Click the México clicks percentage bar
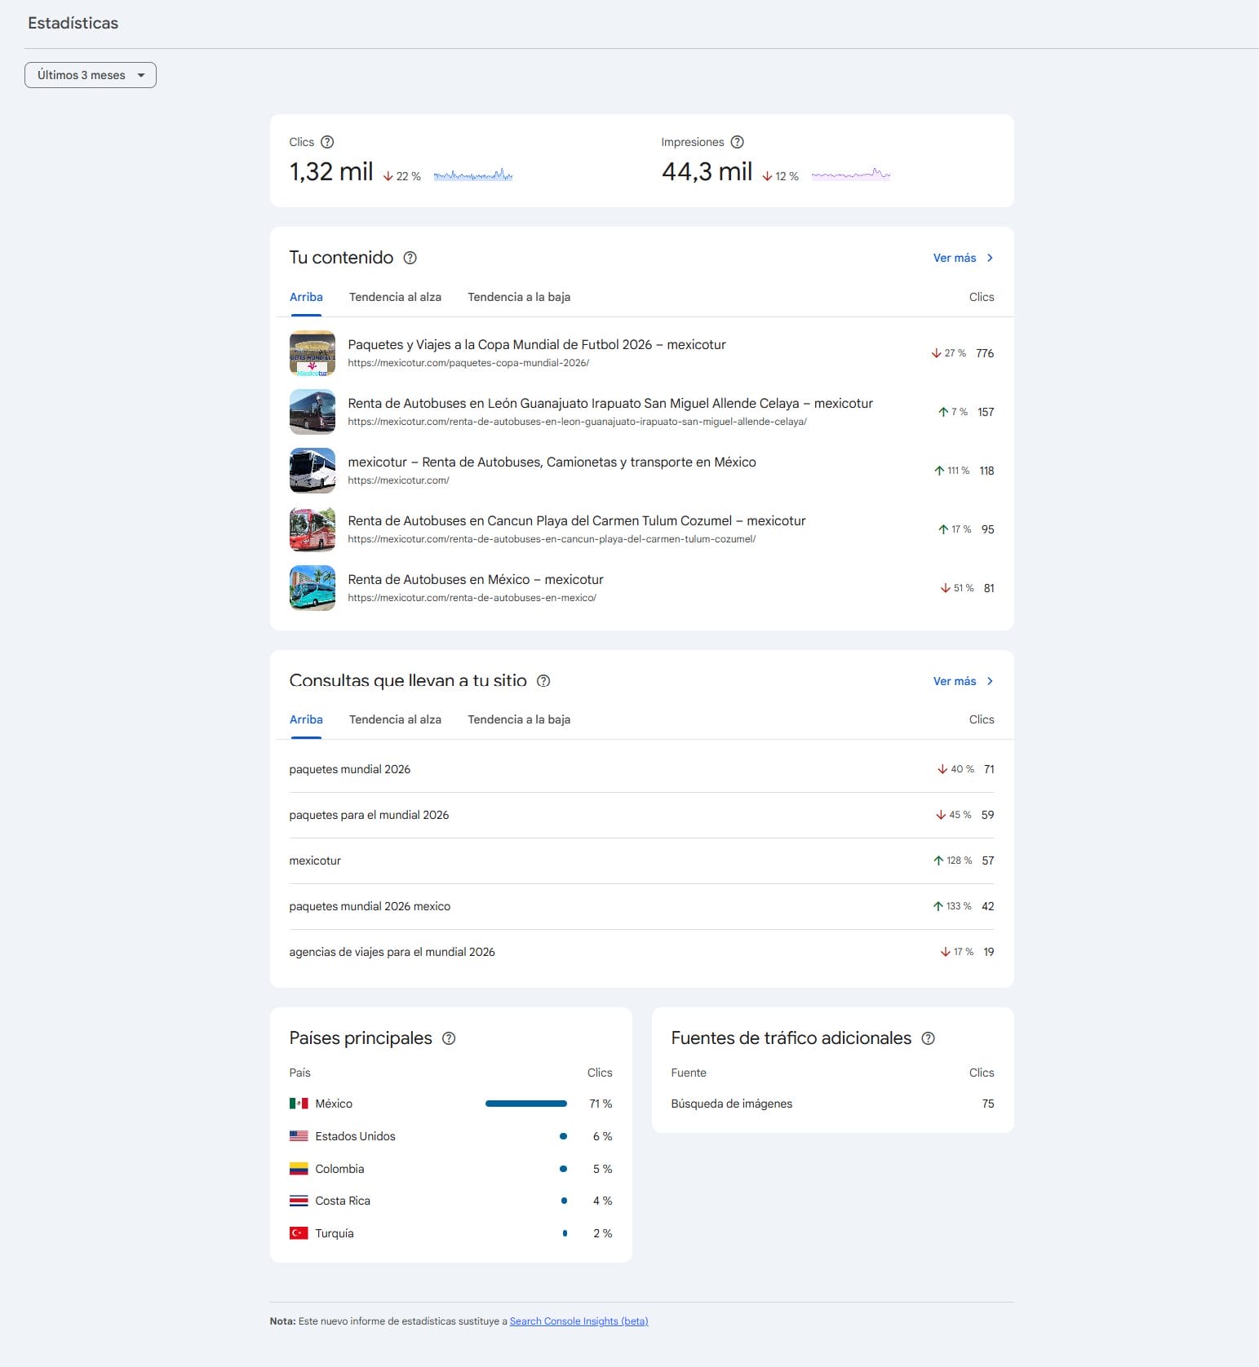Viewport: 1259px width, 1367px height. click(525, 1104)
